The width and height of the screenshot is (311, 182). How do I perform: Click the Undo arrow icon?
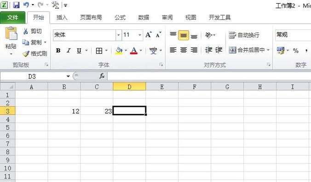click(26, 5)
